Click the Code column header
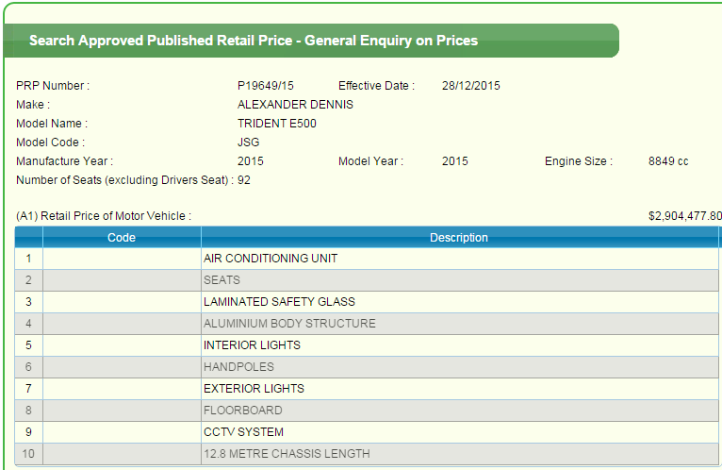722x470 pixels. click(x=122, y=238)
